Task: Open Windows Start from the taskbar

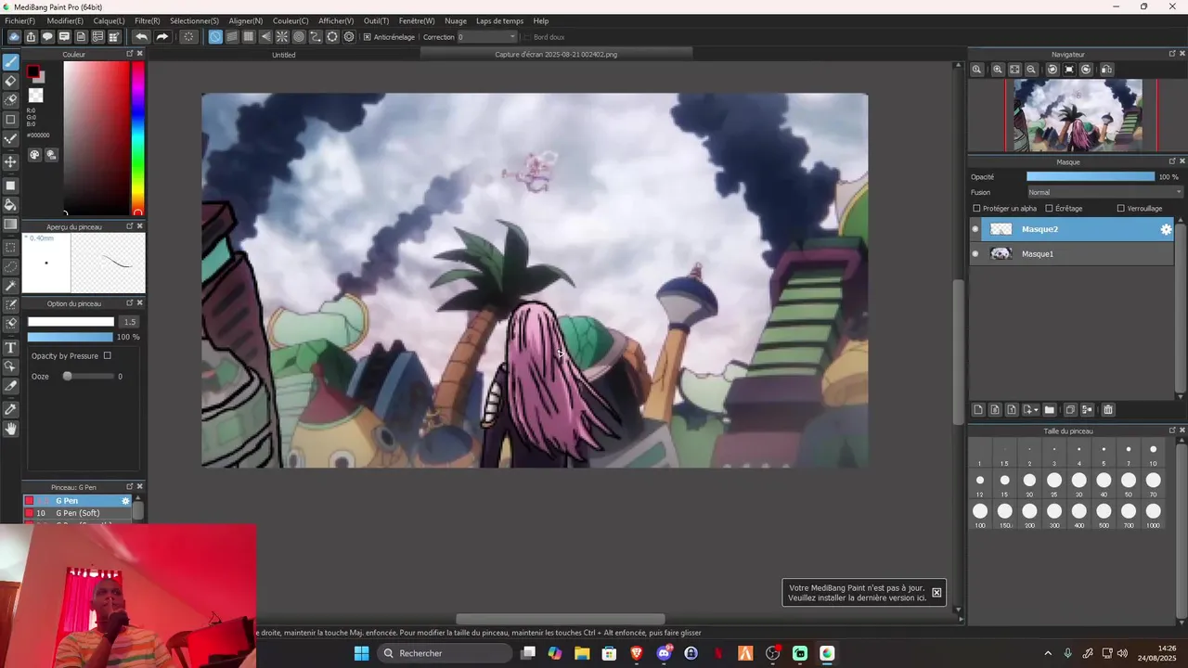Action: [x=362, y=653]
